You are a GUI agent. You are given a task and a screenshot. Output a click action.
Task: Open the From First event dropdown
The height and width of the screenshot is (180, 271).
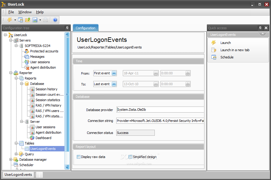[x=114, y=73]
